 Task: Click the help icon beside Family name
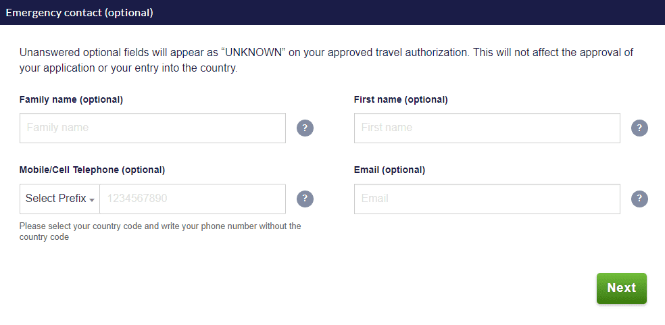(x=305, y=128)
